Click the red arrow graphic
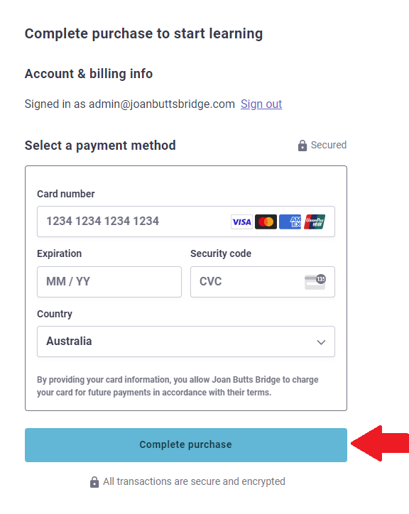Screen dimensions: 409x514 point(380,444)
